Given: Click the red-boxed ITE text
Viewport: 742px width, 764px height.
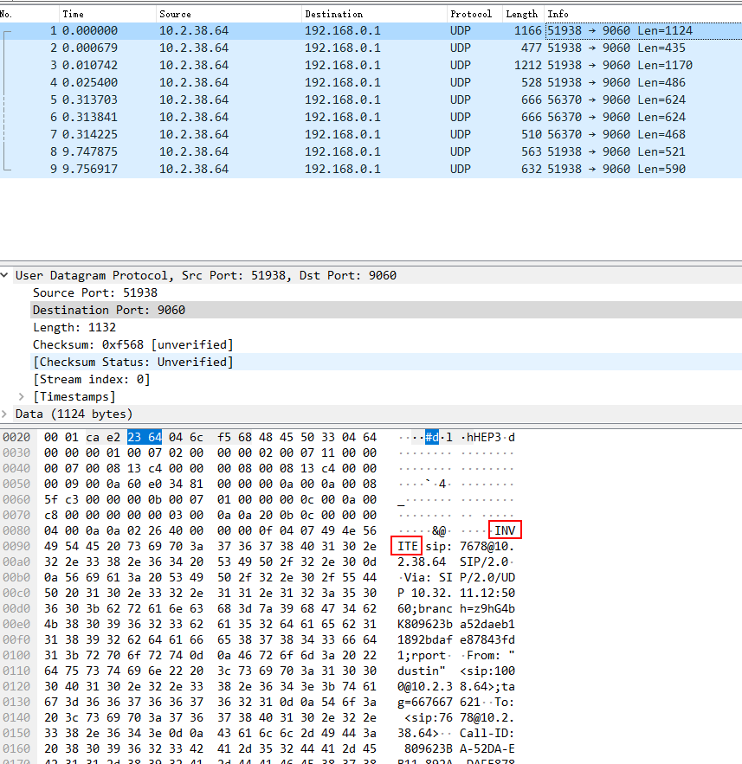Looking at the screenshot, I should [x=407, y=547].
